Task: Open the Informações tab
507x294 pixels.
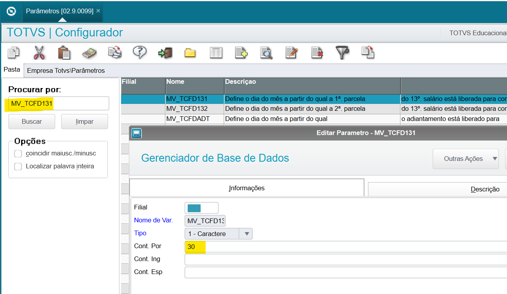Action: (x=246, y=188)
